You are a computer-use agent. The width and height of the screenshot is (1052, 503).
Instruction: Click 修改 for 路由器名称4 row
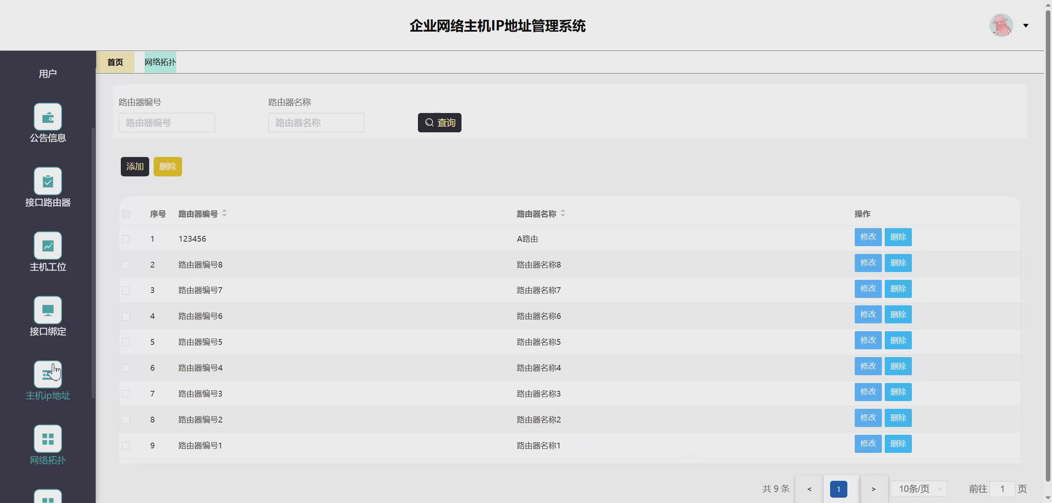868,367
